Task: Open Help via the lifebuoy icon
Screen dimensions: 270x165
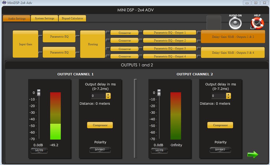Action: tap(257, 23)
